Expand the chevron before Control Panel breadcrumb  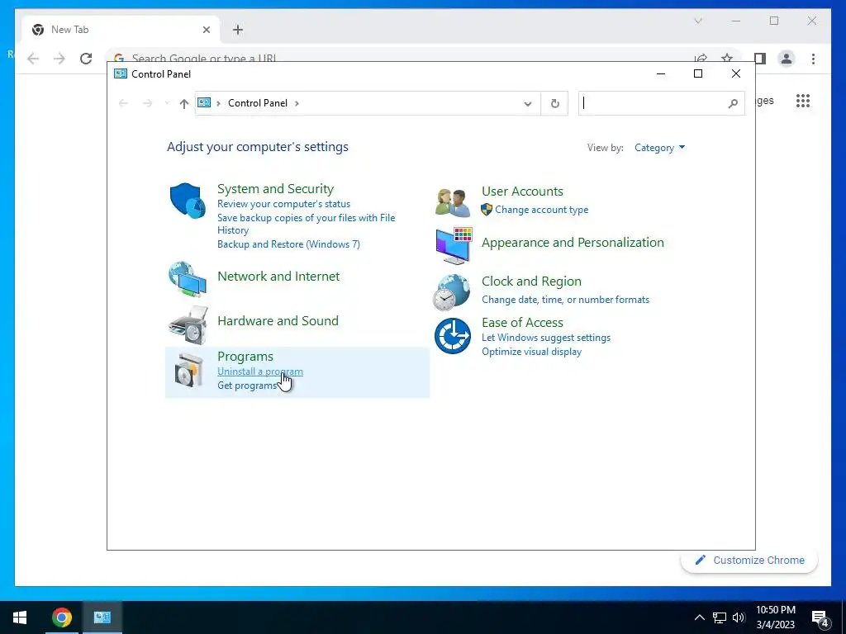click(x=218, y=103)
